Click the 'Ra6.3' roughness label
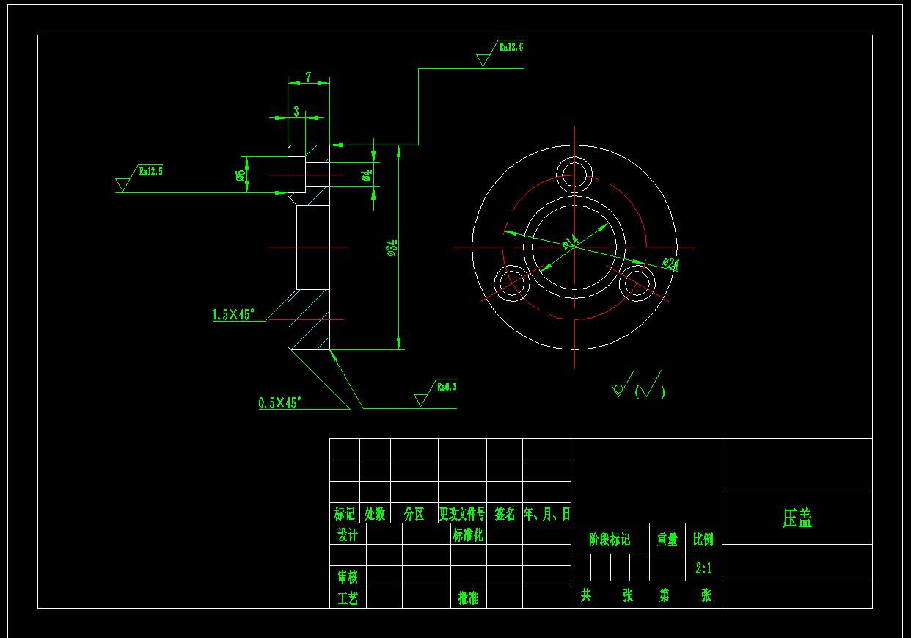The width and height of the screenshot is (911, 638). click(446, 386)
